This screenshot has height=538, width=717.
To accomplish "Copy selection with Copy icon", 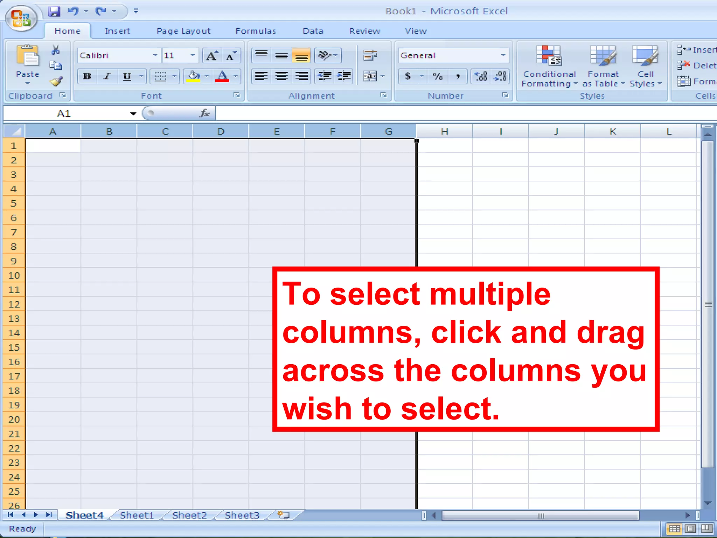I will (x=55, y=65).
